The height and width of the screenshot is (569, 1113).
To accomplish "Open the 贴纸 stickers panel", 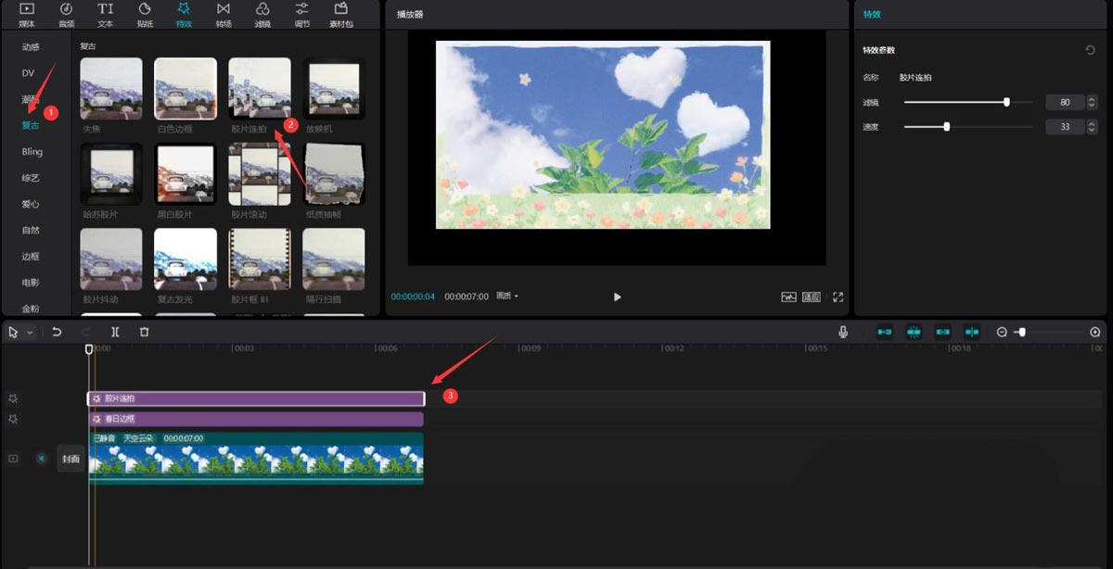I will point(145,13).
